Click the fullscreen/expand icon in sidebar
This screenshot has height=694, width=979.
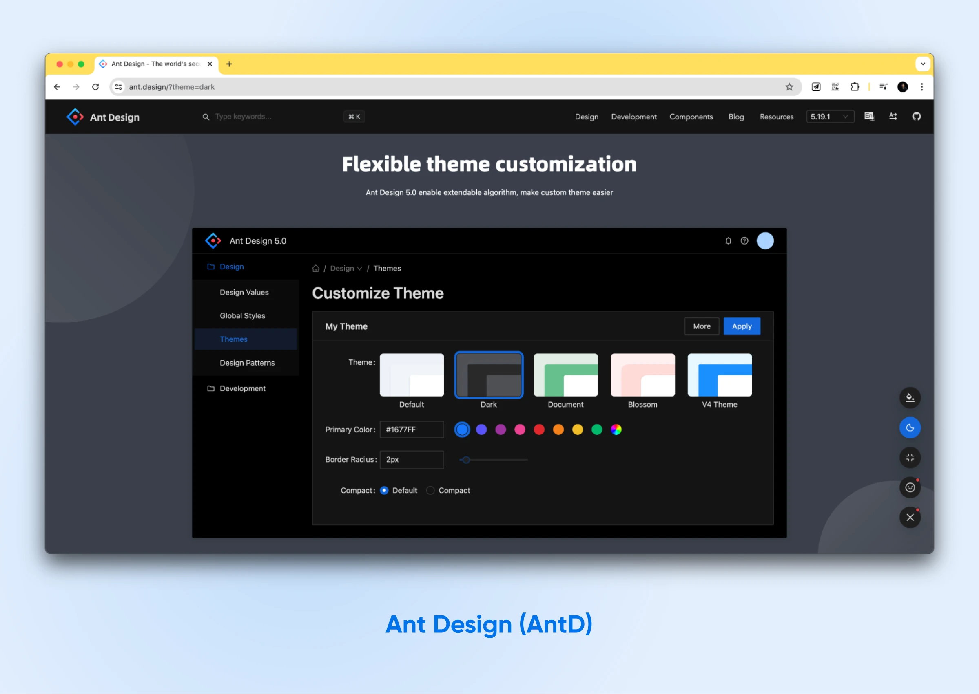910,457
